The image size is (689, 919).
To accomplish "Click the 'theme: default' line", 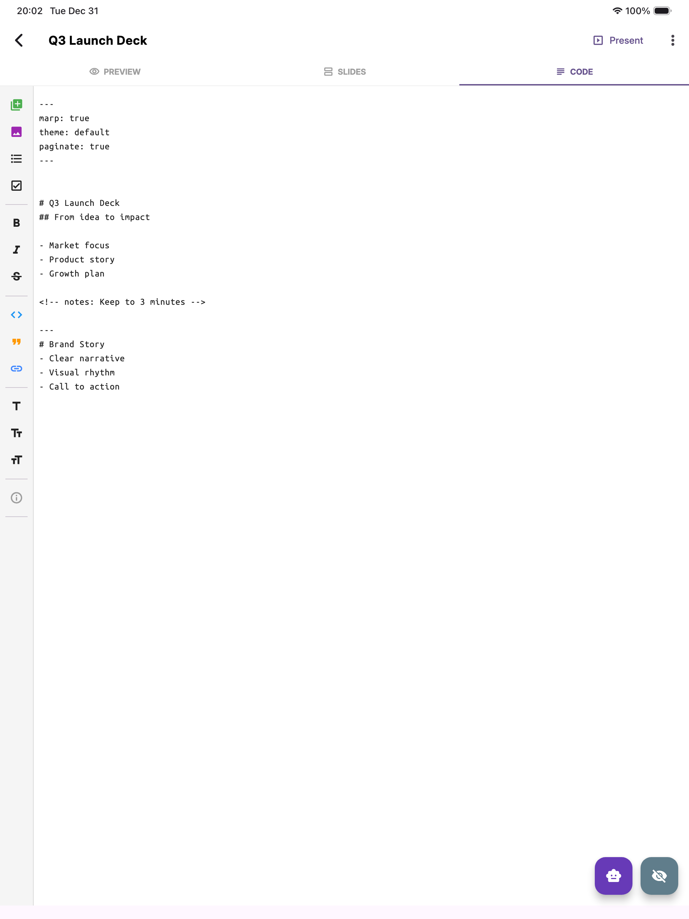I will tap(74, 133).
